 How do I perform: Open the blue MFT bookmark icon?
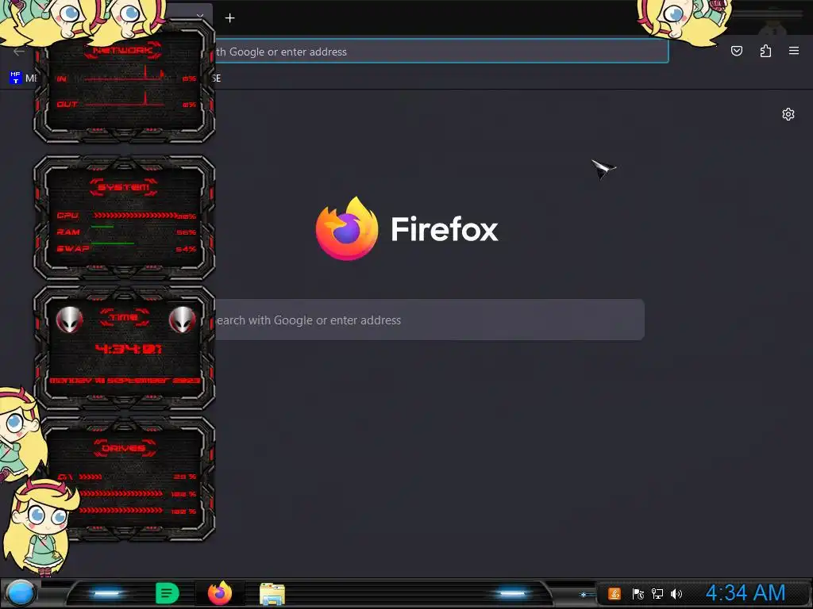pyautogui.click(x=16, y=78)
